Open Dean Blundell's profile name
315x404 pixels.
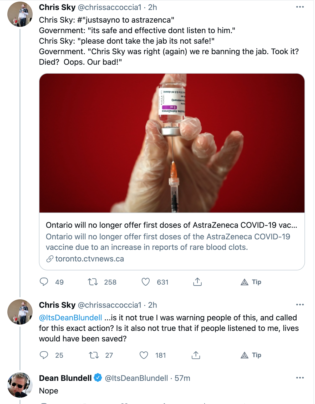[x=65, y=378]
